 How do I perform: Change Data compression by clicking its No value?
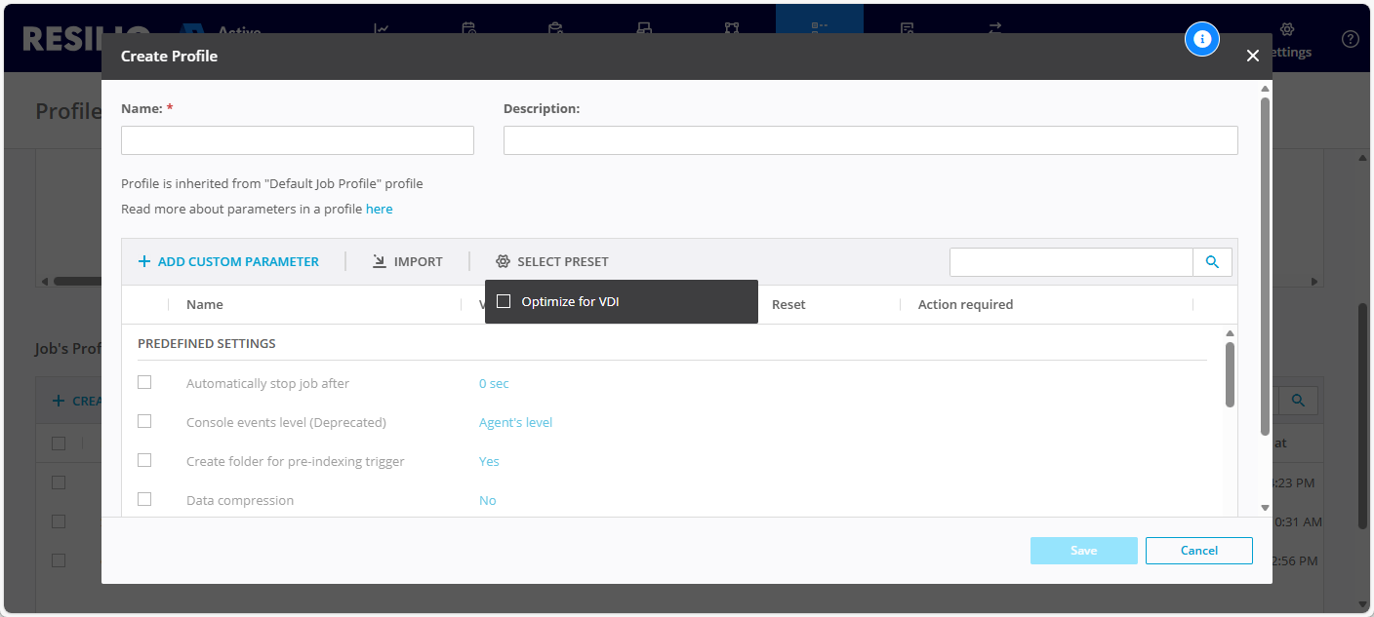488,499
